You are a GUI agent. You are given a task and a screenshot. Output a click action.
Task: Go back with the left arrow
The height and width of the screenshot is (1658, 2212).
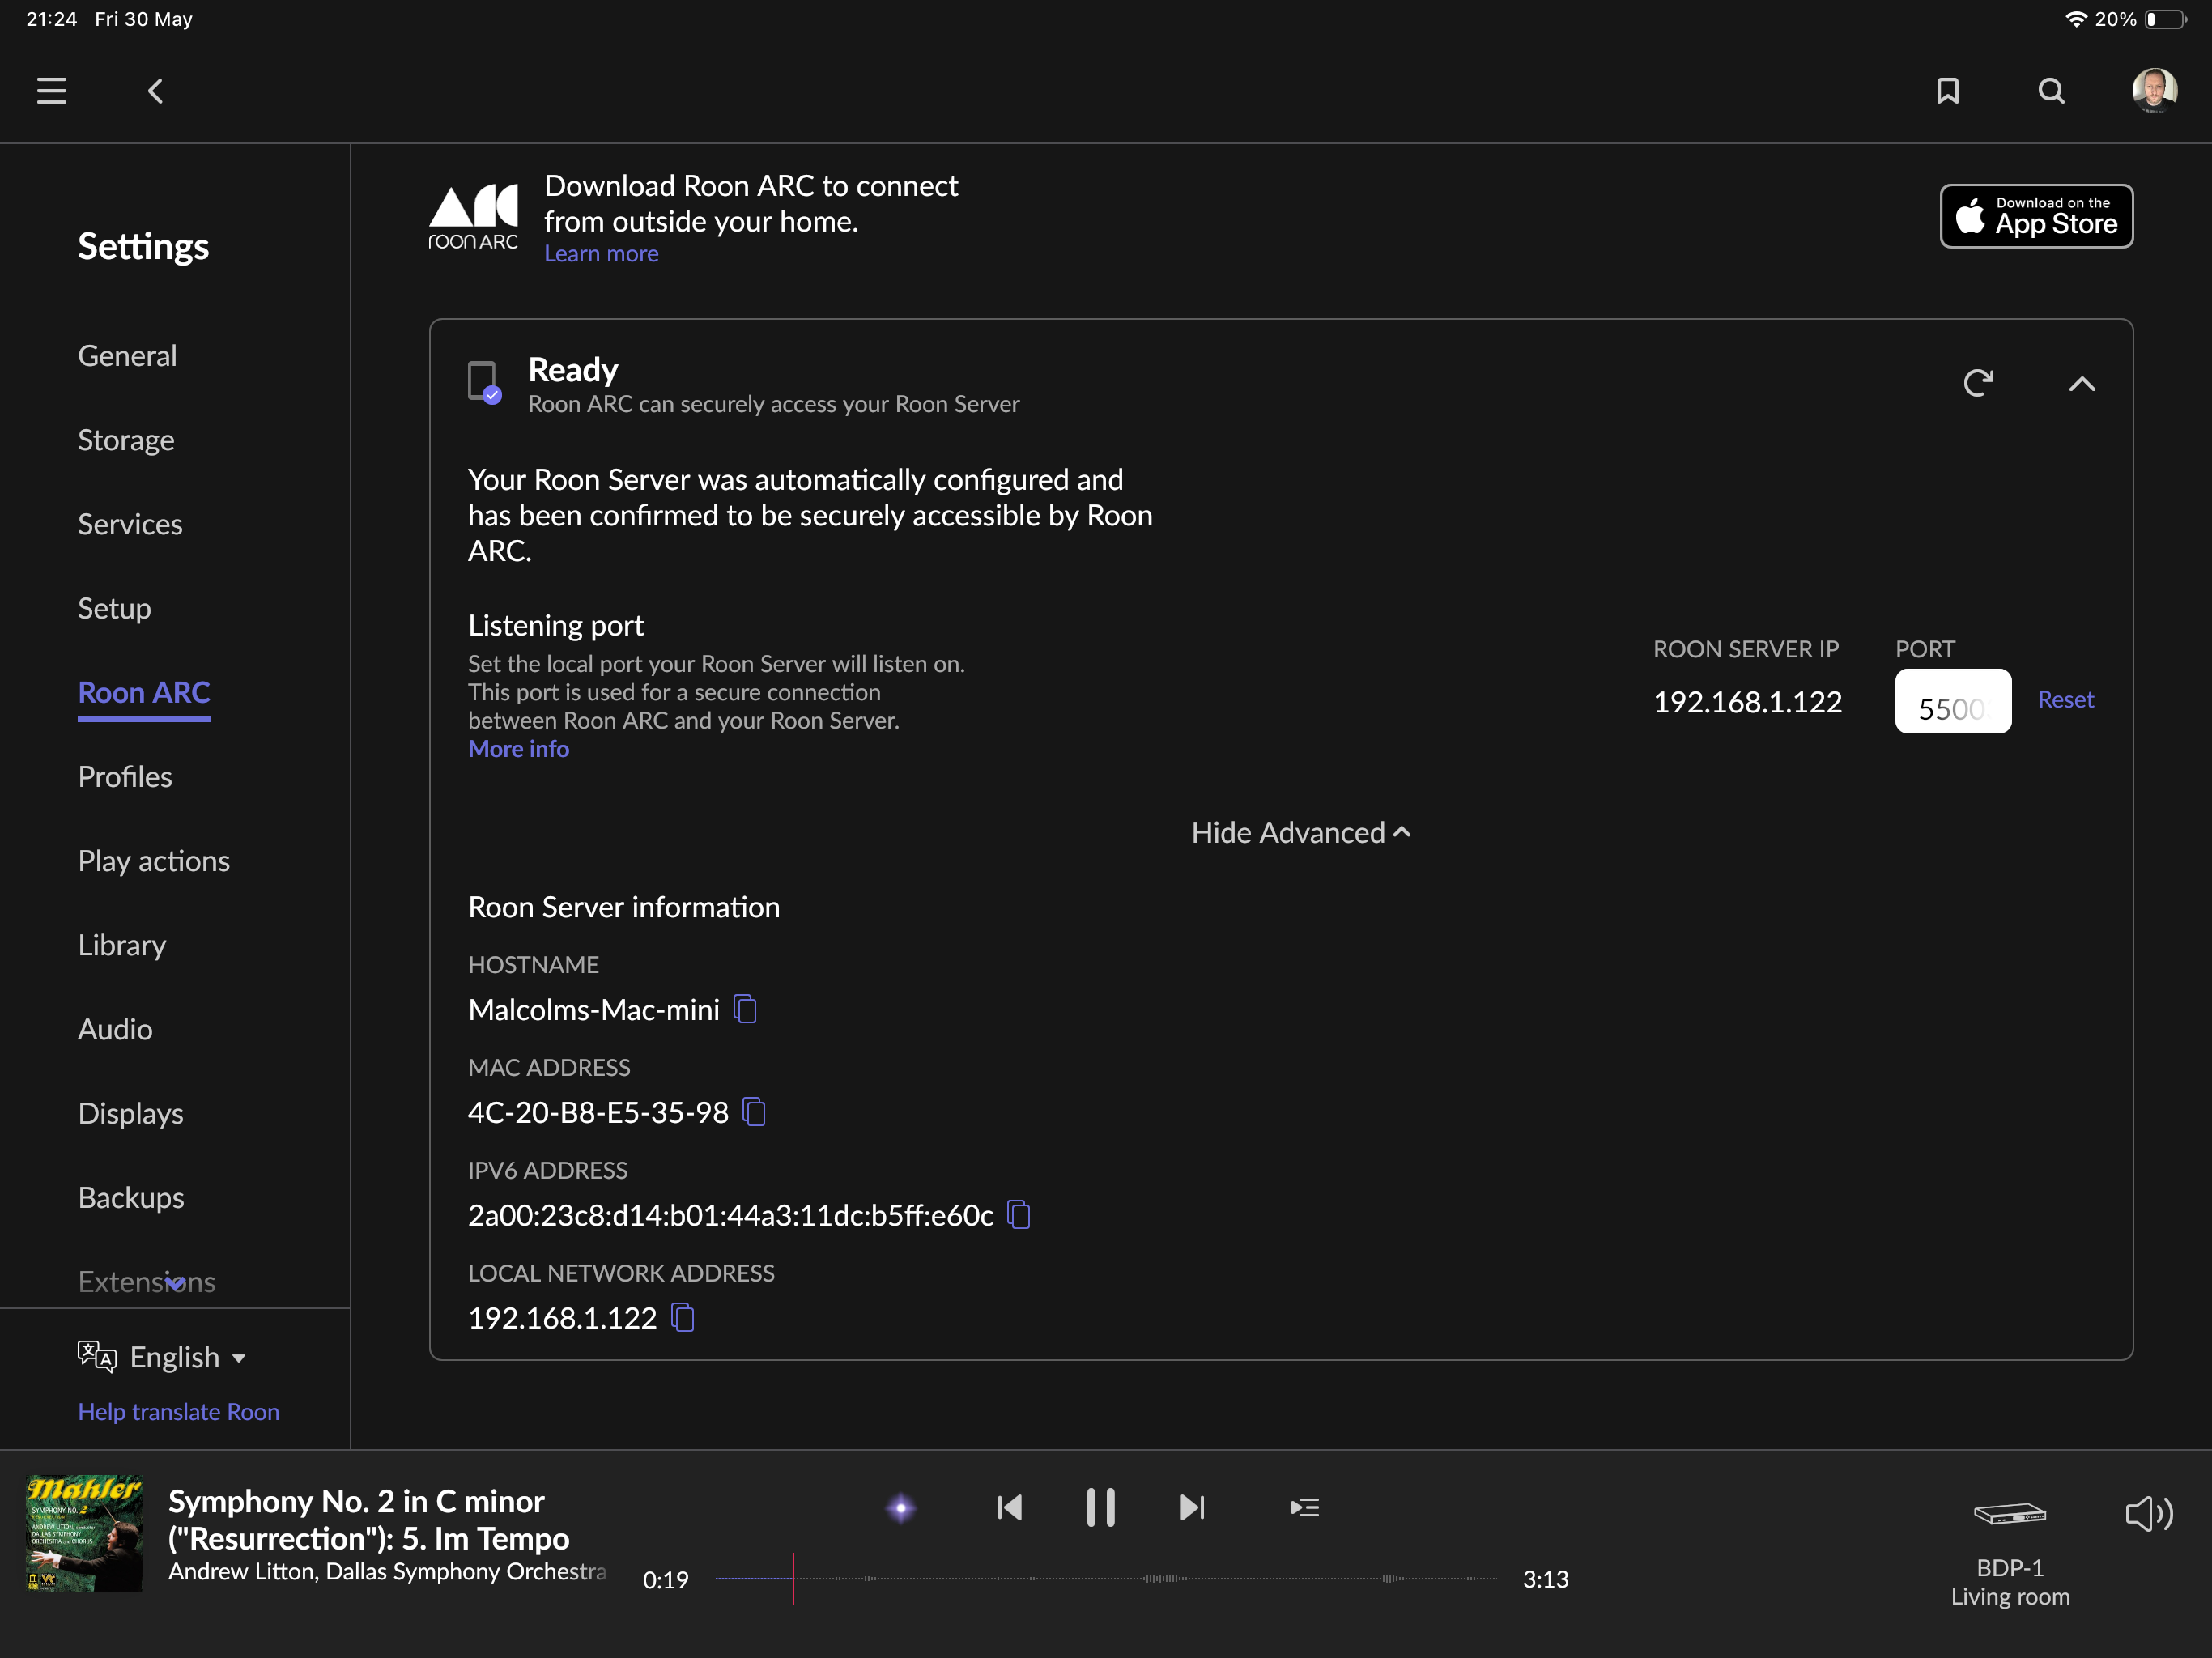coord(155,91)
